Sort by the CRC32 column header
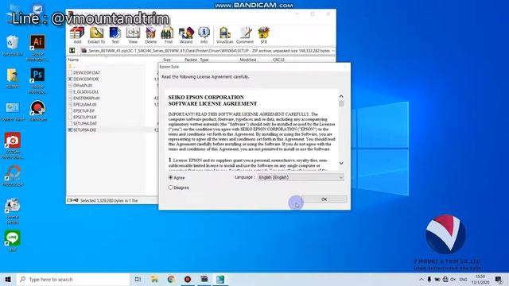 [x=278, y=60]
